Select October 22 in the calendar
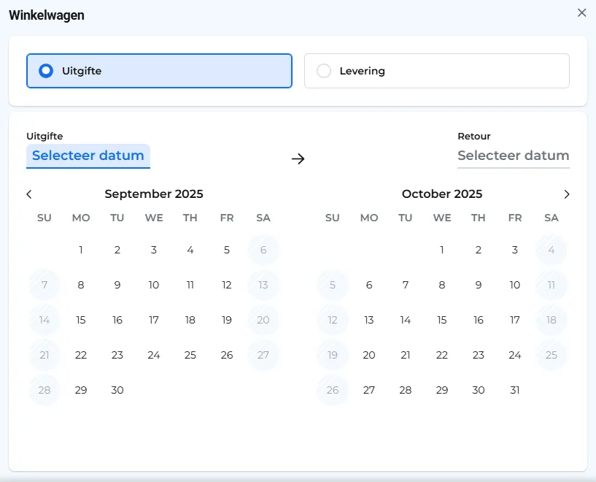596x482 pixels. (x=442, y=355)
